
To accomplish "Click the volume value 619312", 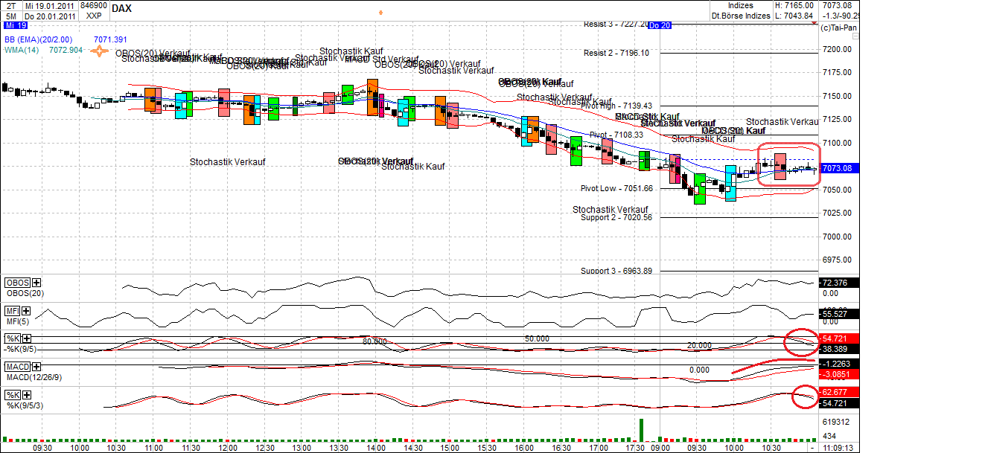I will pyautogui.click(x=837, y=421).
